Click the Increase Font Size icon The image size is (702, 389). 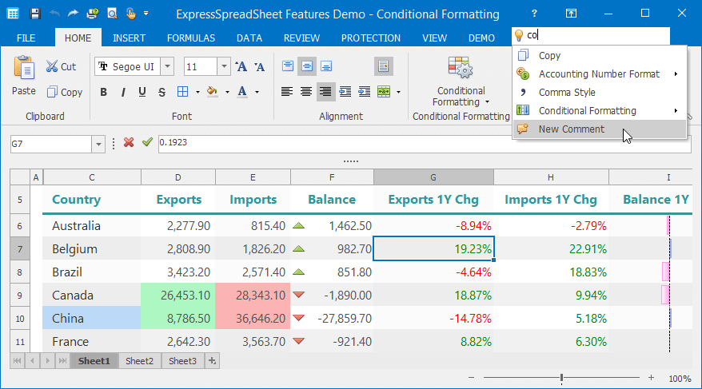[241, 67]
